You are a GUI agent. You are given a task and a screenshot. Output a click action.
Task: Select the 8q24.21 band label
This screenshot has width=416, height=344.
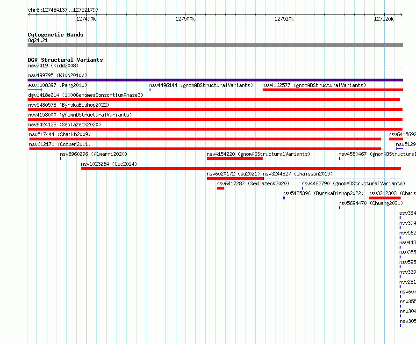pos(38,40)
